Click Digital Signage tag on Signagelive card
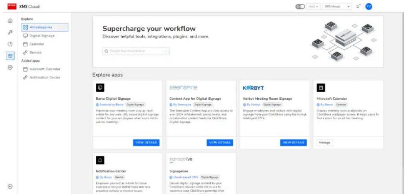405x194 pixels. (x=210, y=177)
